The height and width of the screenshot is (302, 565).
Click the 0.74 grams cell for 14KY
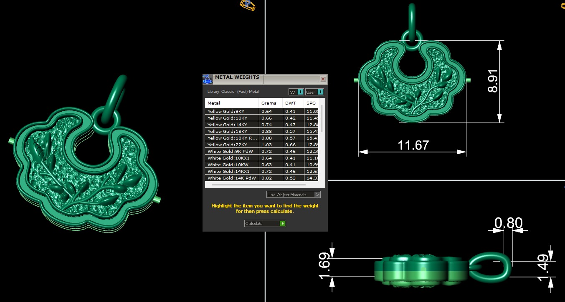pos(271,125)
